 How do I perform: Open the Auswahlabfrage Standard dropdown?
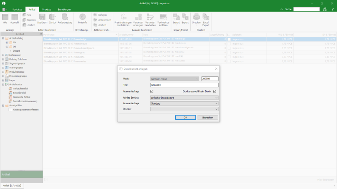pos(185,103)
